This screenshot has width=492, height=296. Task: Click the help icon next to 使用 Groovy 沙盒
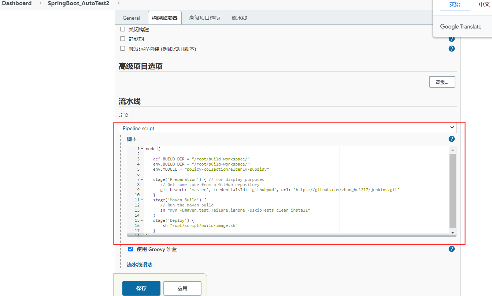[451, 249]
